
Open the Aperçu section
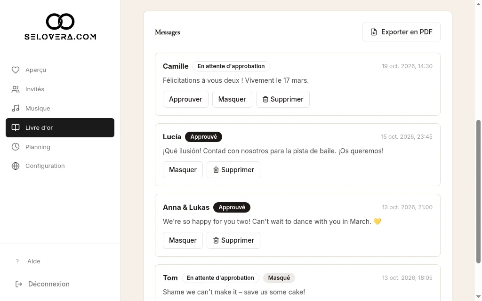60,70
